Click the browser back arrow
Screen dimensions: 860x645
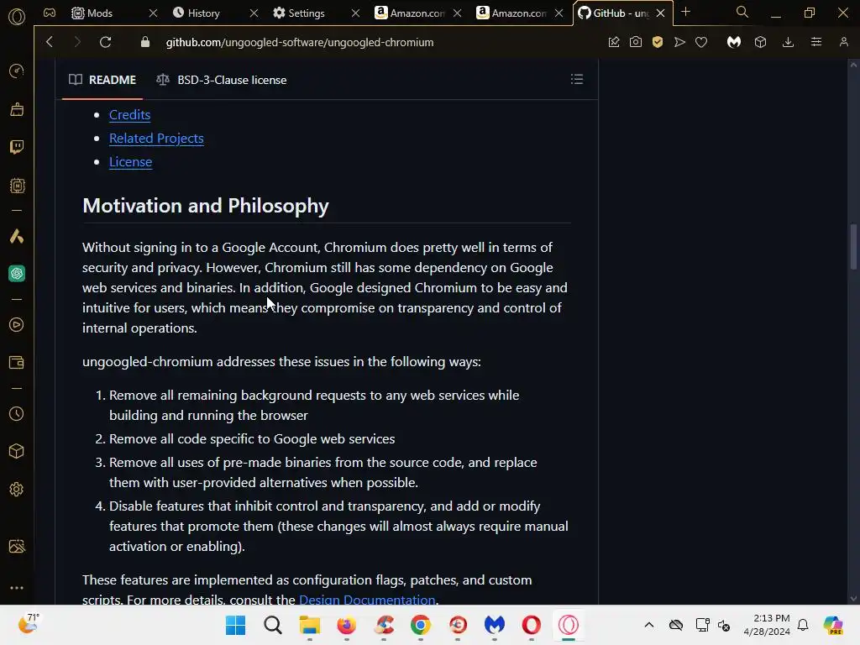click(x=50, y=42)
